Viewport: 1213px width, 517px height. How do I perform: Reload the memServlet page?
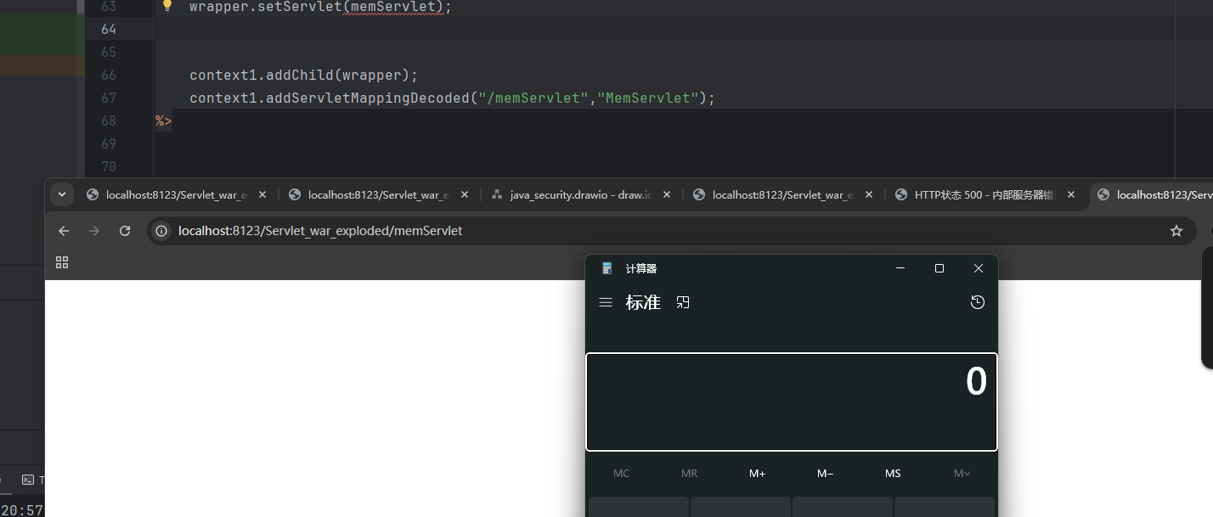(x=125, y=231)
